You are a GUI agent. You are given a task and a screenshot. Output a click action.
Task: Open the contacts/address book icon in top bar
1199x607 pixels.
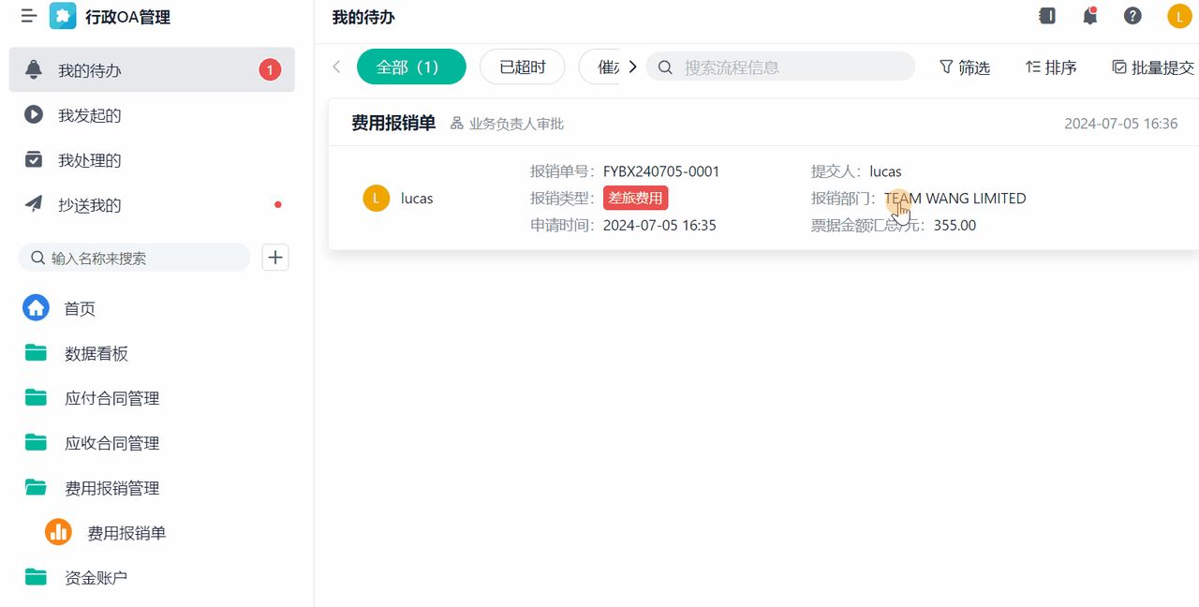click(1046, 16)
